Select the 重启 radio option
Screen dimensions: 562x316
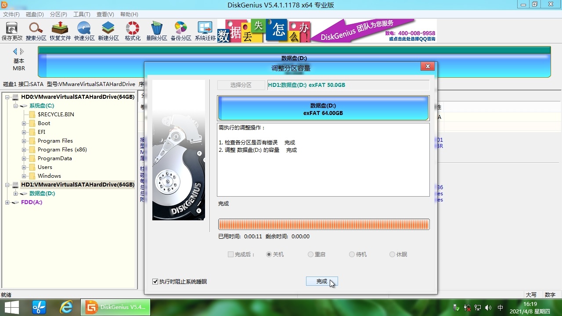point(310,254)
